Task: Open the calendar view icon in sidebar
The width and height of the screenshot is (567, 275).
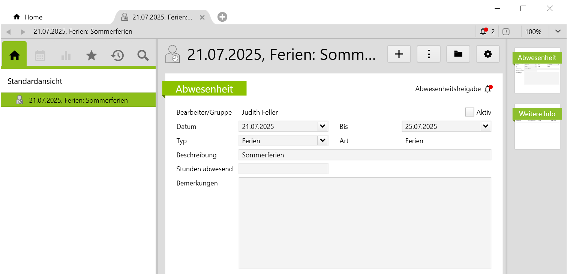Action: pyautogui.click(x=40, y=55)
